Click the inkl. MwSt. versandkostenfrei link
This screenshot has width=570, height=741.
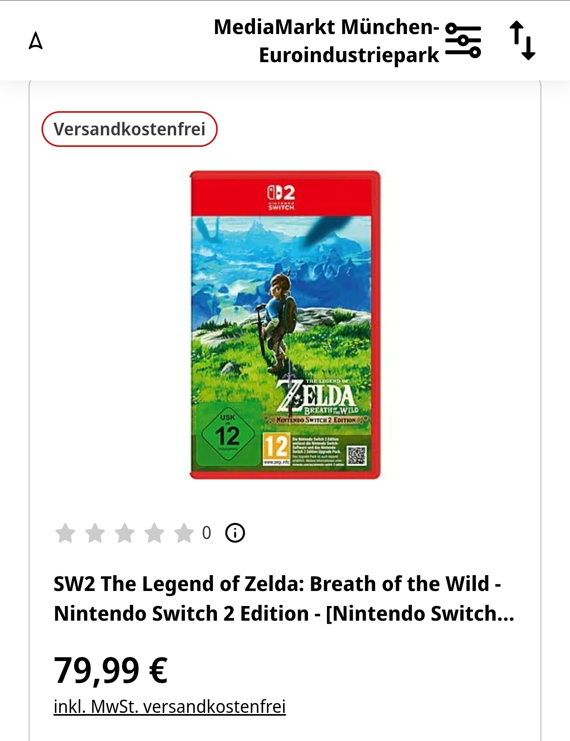[x=169, y=707]
